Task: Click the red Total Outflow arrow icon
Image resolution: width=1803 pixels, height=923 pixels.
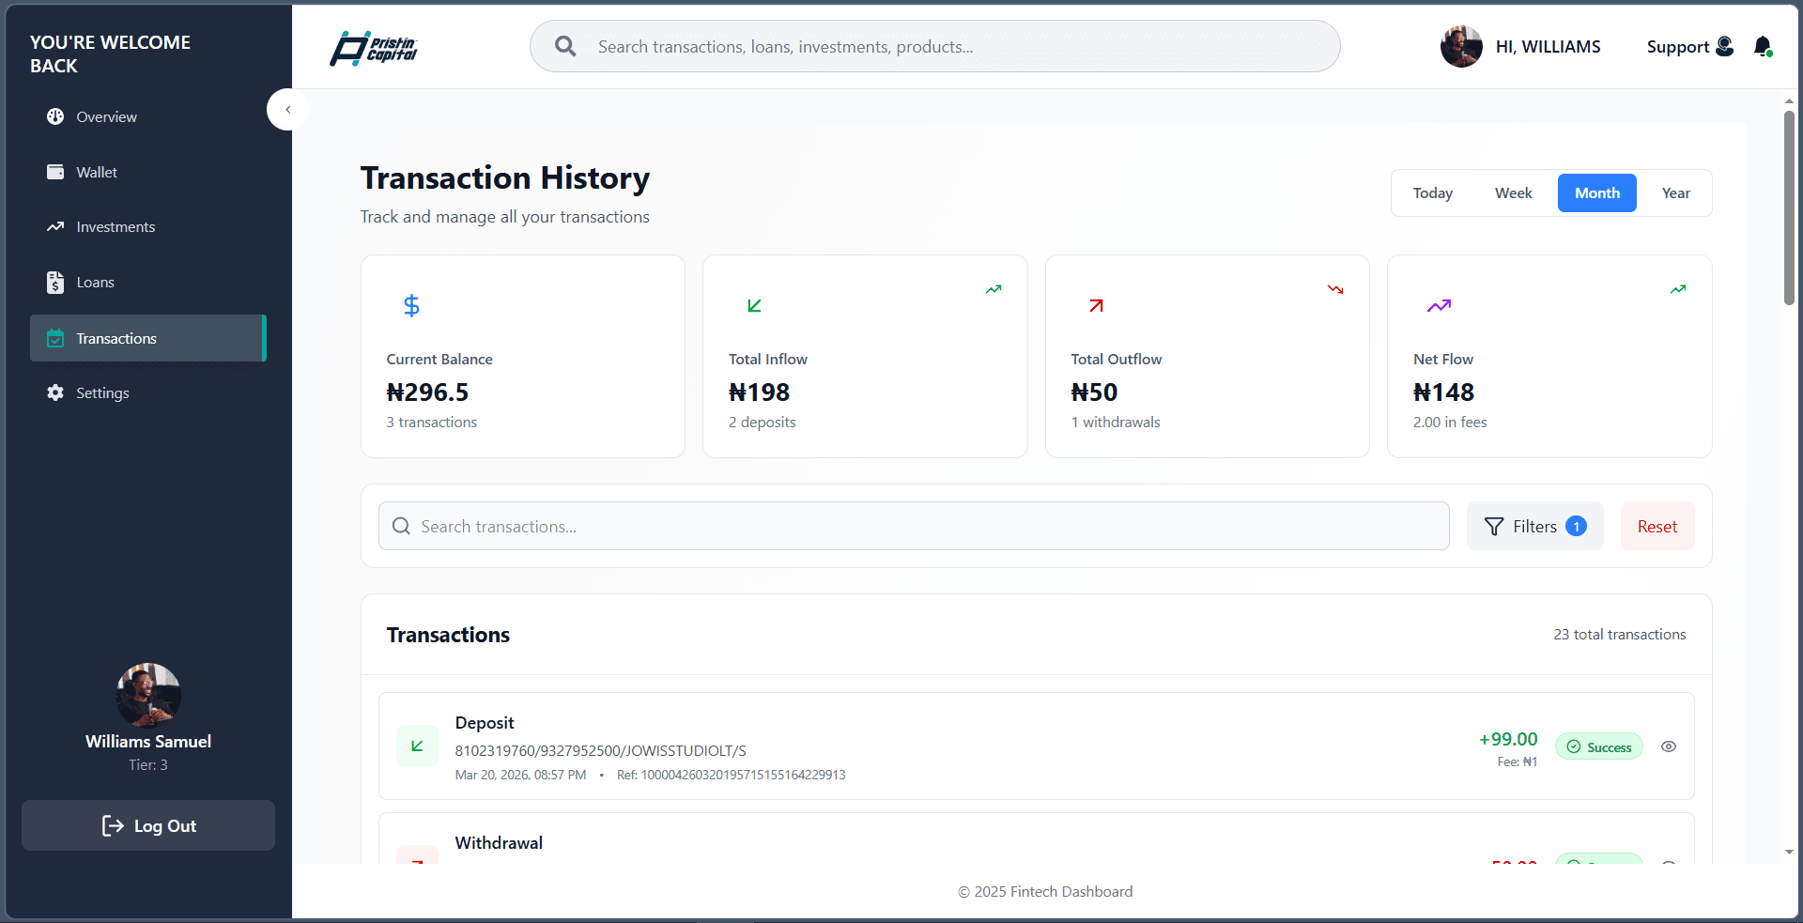Action: click(1096, 305)
